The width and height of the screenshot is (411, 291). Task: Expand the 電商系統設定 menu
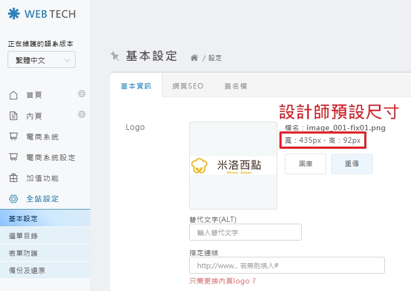(50, 157)
